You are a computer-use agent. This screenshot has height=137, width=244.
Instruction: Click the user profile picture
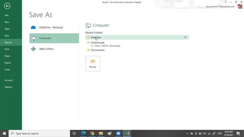(240, 6)
